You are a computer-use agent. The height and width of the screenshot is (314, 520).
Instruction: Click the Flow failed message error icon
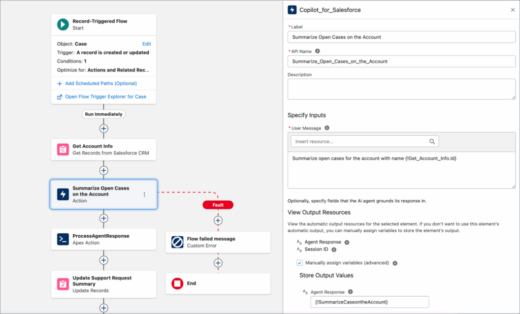(x=177, y=242)
